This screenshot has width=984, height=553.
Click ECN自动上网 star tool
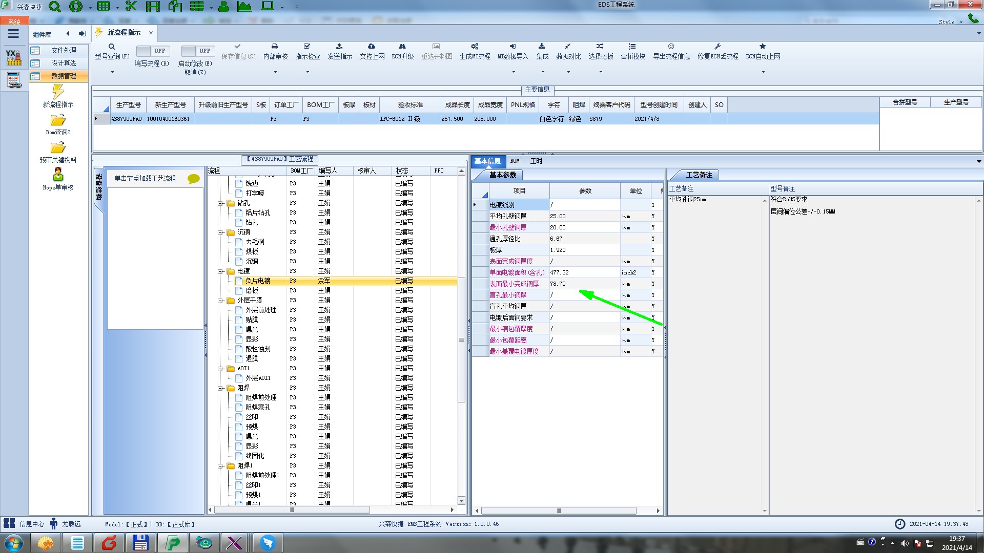pyautogui.click(x=763, y=52)
